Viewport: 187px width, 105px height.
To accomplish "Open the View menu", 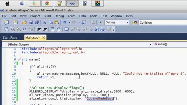I will tap(23, 16).
